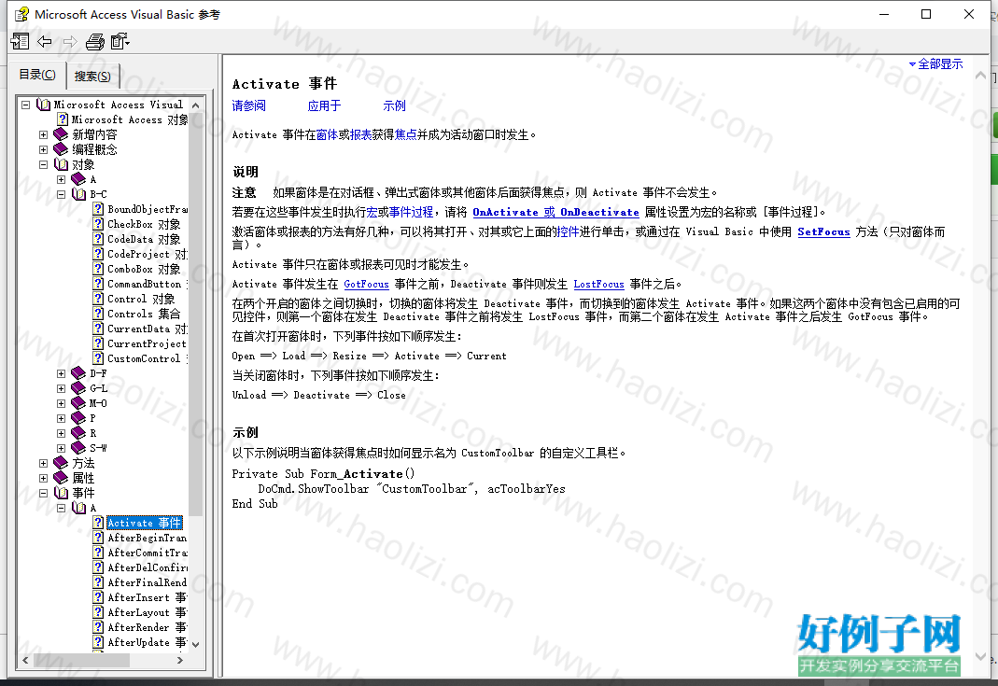The image size is (998, 686).
Task: Expand the 属性 tree node
Action: [43, 478]
